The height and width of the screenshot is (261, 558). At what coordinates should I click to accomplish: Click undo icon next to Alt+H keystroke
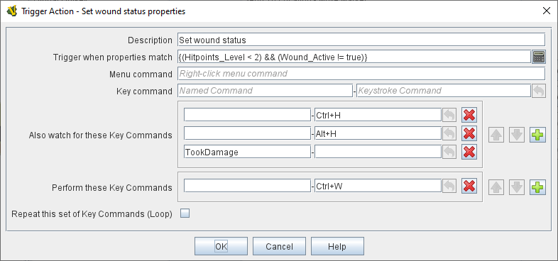coord(449,134)
